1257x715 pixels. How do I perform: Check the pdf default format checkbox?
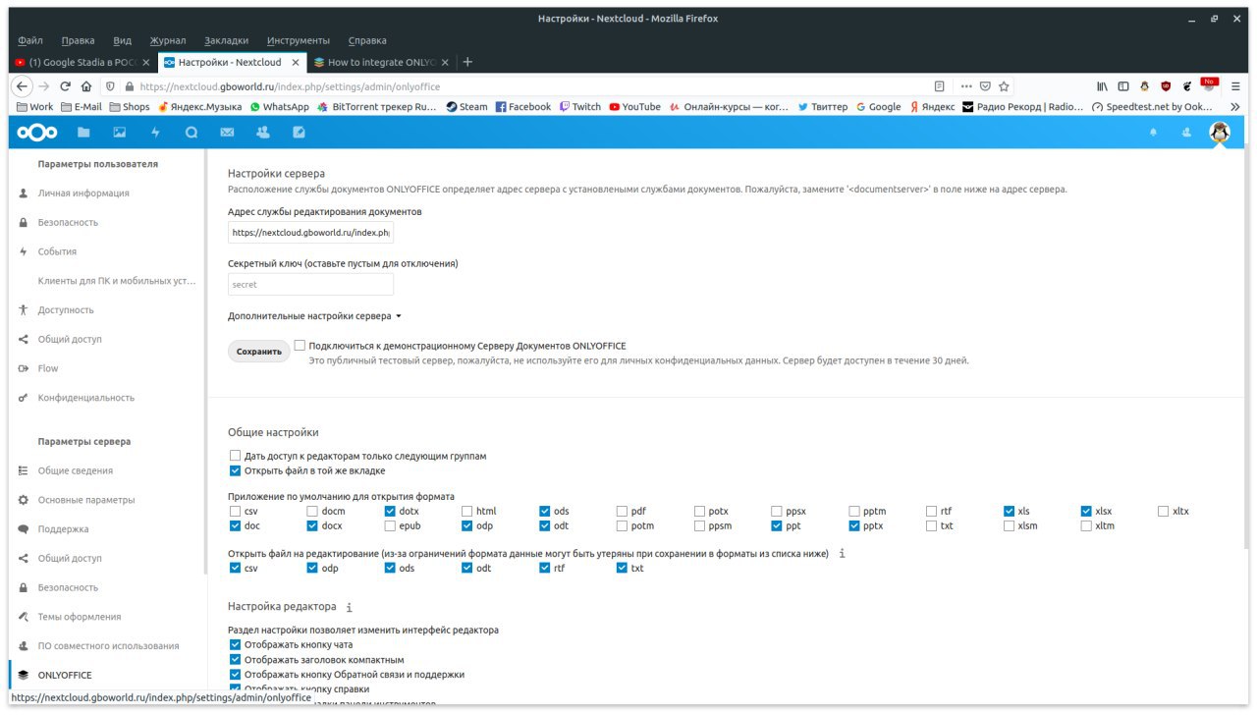coord(623,511)
